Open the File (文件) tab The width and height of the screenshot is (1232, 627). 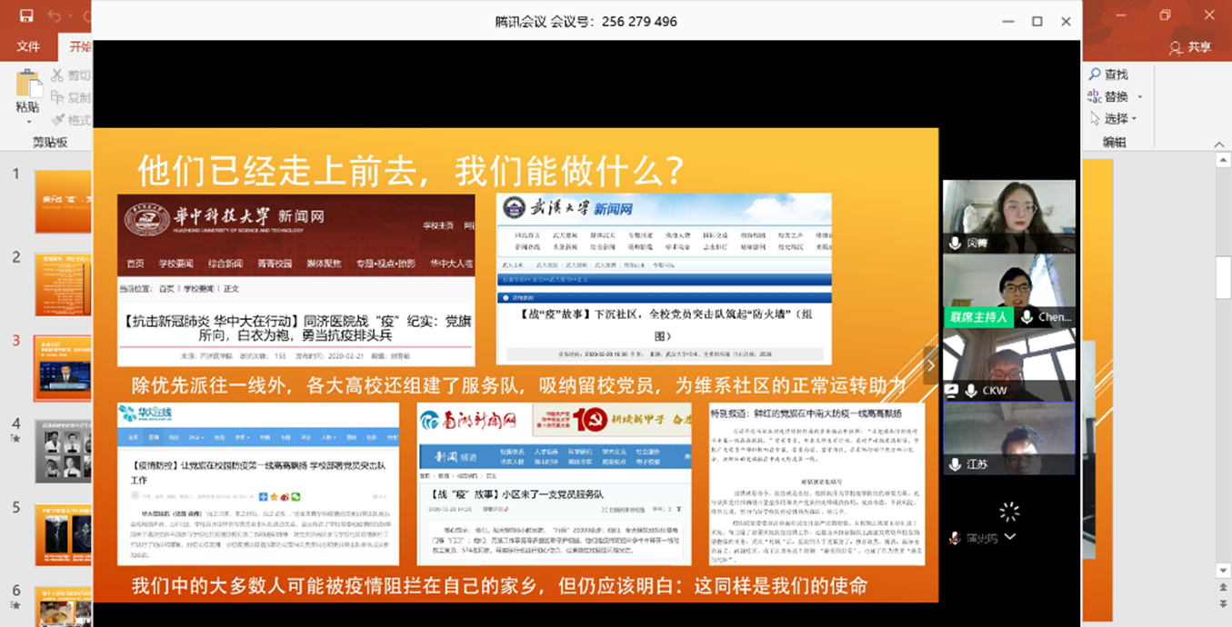click(x=28, y=46)
